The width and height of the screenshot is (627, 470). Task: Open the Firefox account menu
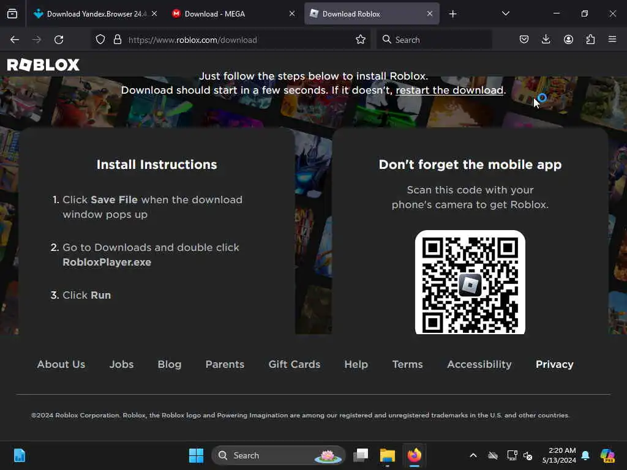coord(568,40)
